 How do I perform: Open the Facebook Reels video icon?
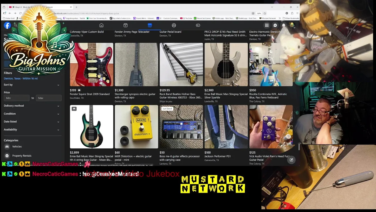(125, 25)
